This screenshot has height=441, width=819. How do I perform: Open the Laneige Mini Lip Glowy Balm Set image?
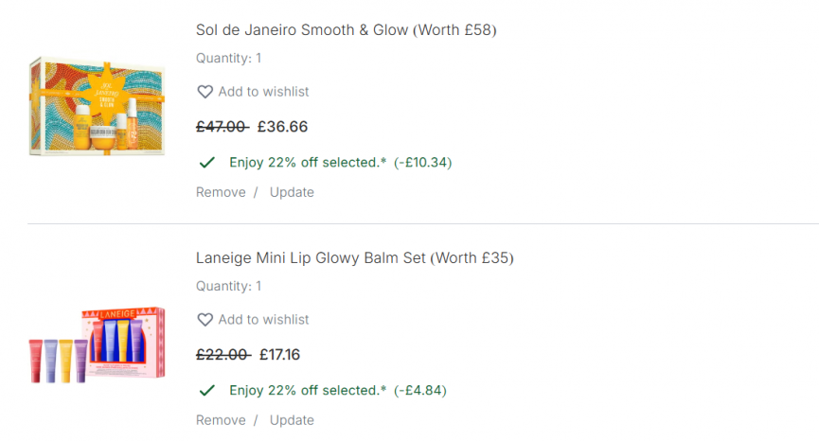pyautogui.click(x=98, y=344)
